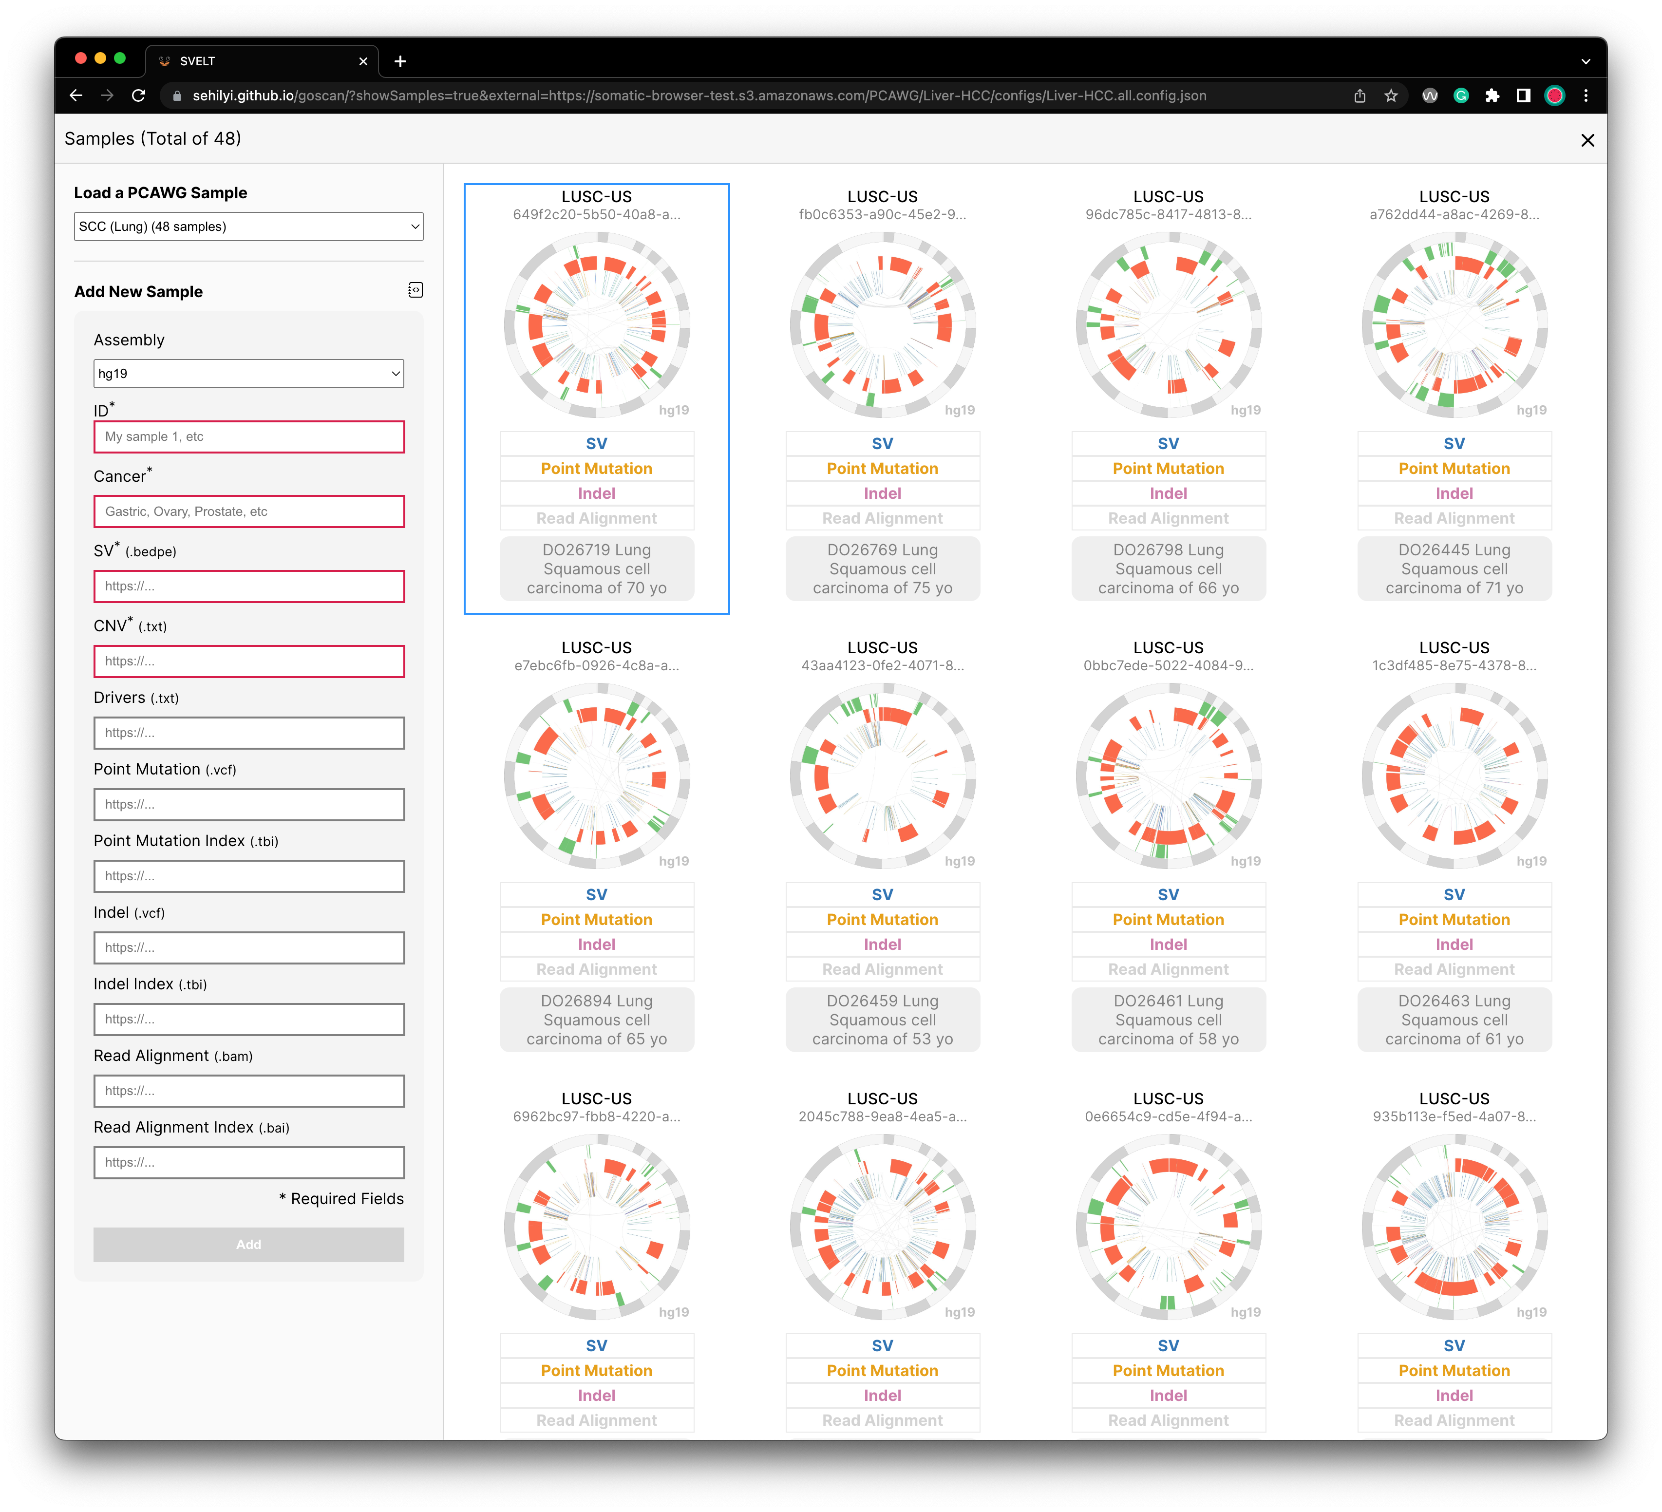Close the Samples panel with X
Screen dimensions: 1662x1512
pyautogui.click(x=1588, y=140)
